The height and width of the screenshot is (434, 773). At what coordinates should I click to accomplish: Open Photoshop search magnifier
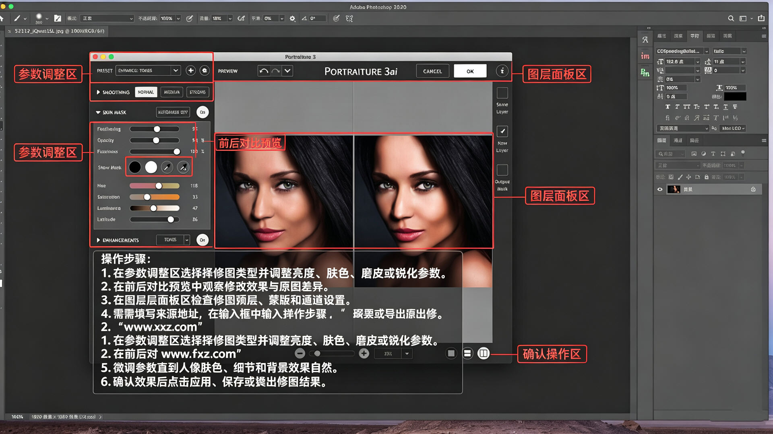[731, 18]
